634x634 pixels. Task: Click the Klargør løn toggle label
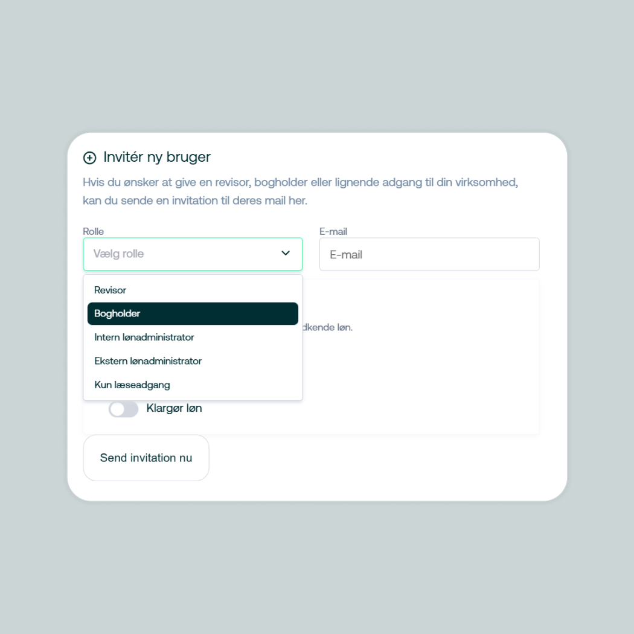tap(174, 409)
